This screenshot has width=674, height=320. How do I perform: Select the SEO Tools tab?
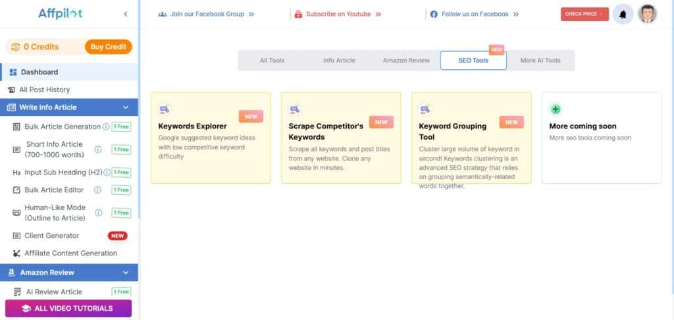tap(473, 61)
